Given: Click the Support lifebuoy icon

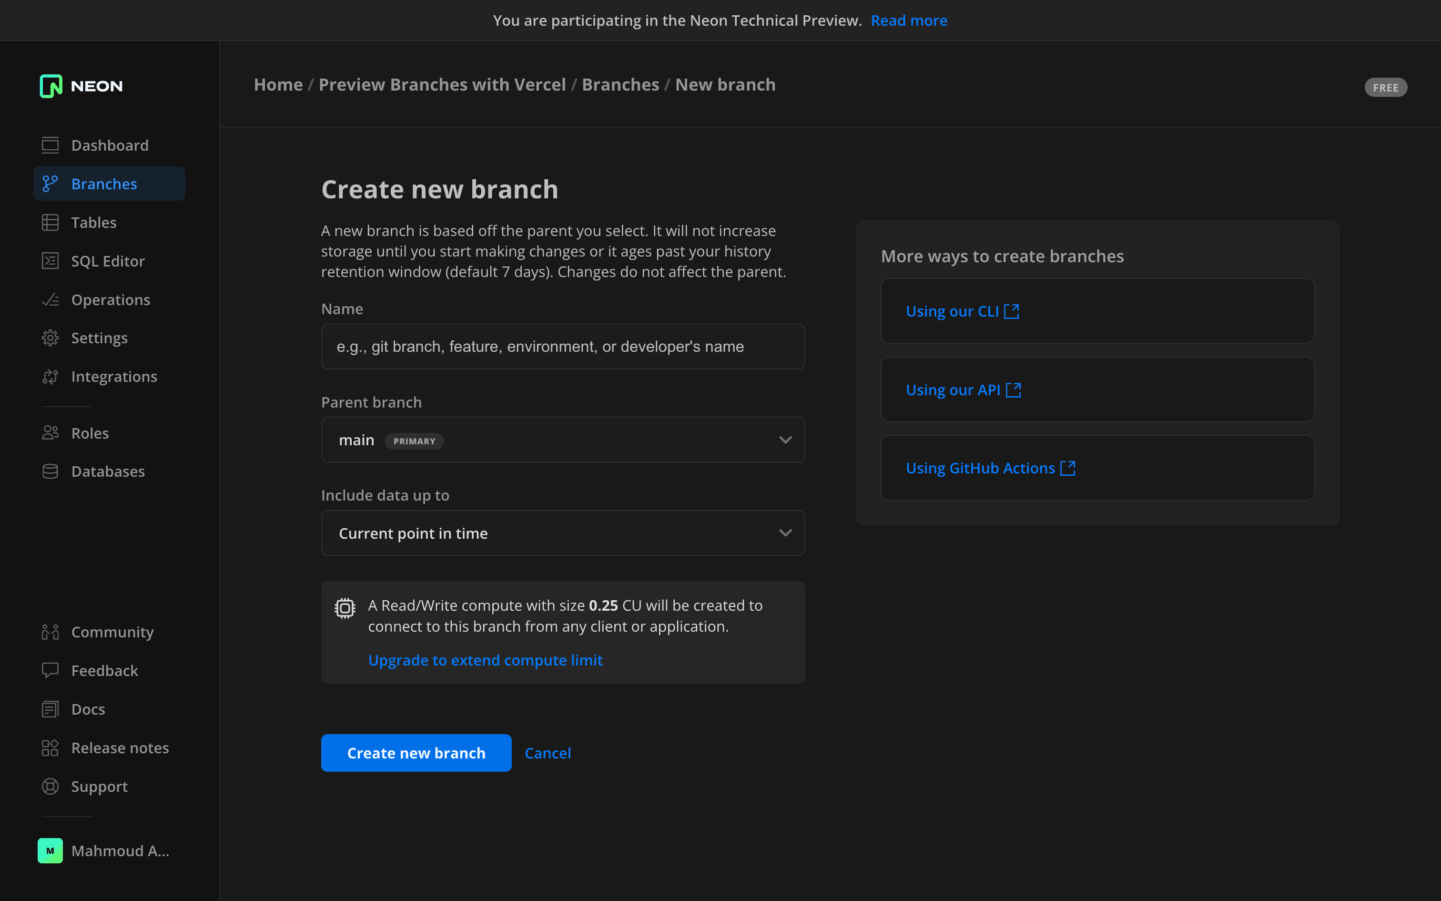Looking at the screenshot, I should [x=50, y=787].
